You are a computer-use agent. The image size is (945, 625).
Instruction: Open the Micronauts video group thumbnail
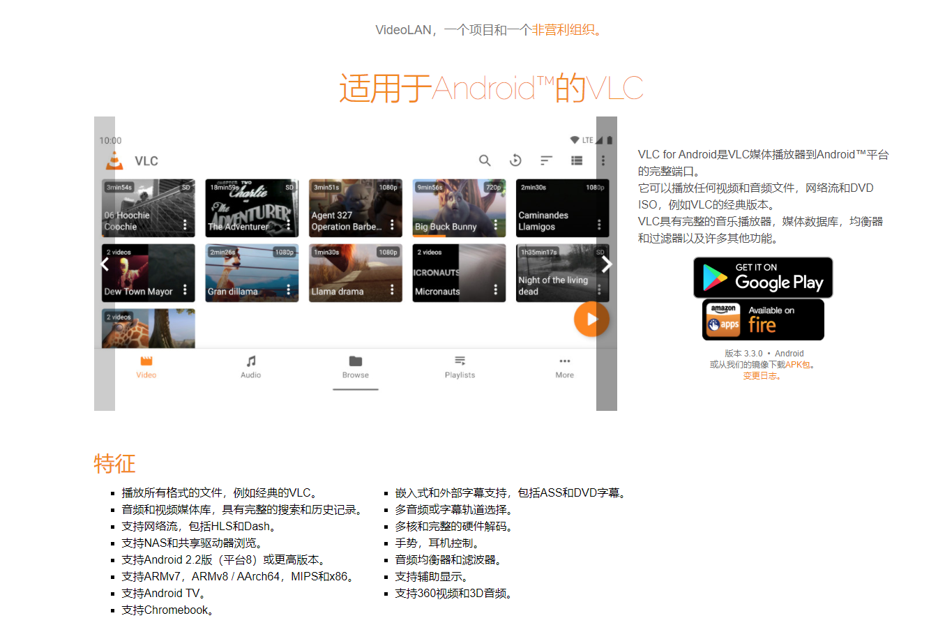(x=459, y=273)
